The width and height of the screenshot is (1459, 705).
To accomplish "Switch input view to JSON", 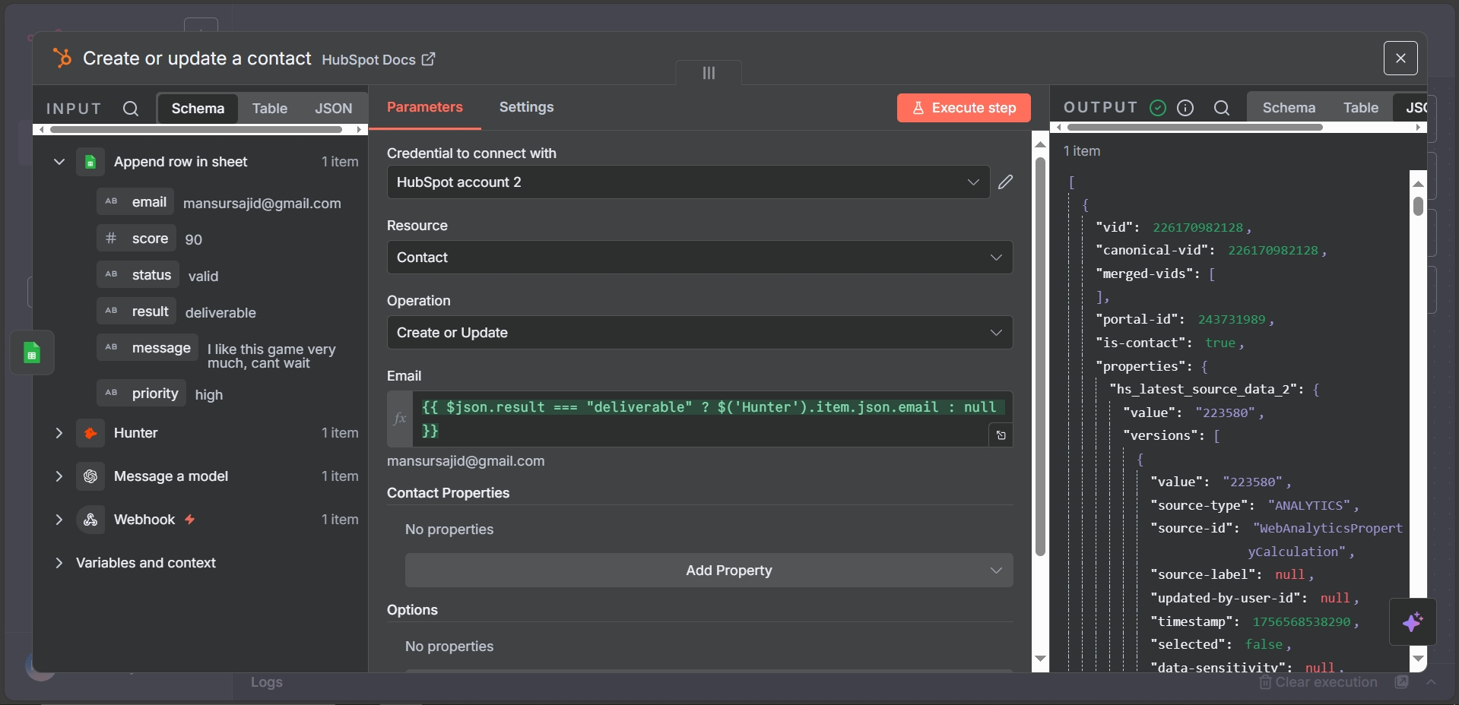I will [x=334, y=109].
